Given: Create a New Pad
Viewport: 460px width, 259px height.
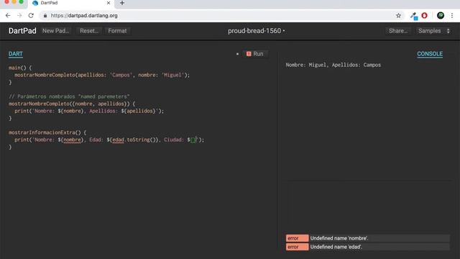Looking at the screenshot, I should coord(56,31).
